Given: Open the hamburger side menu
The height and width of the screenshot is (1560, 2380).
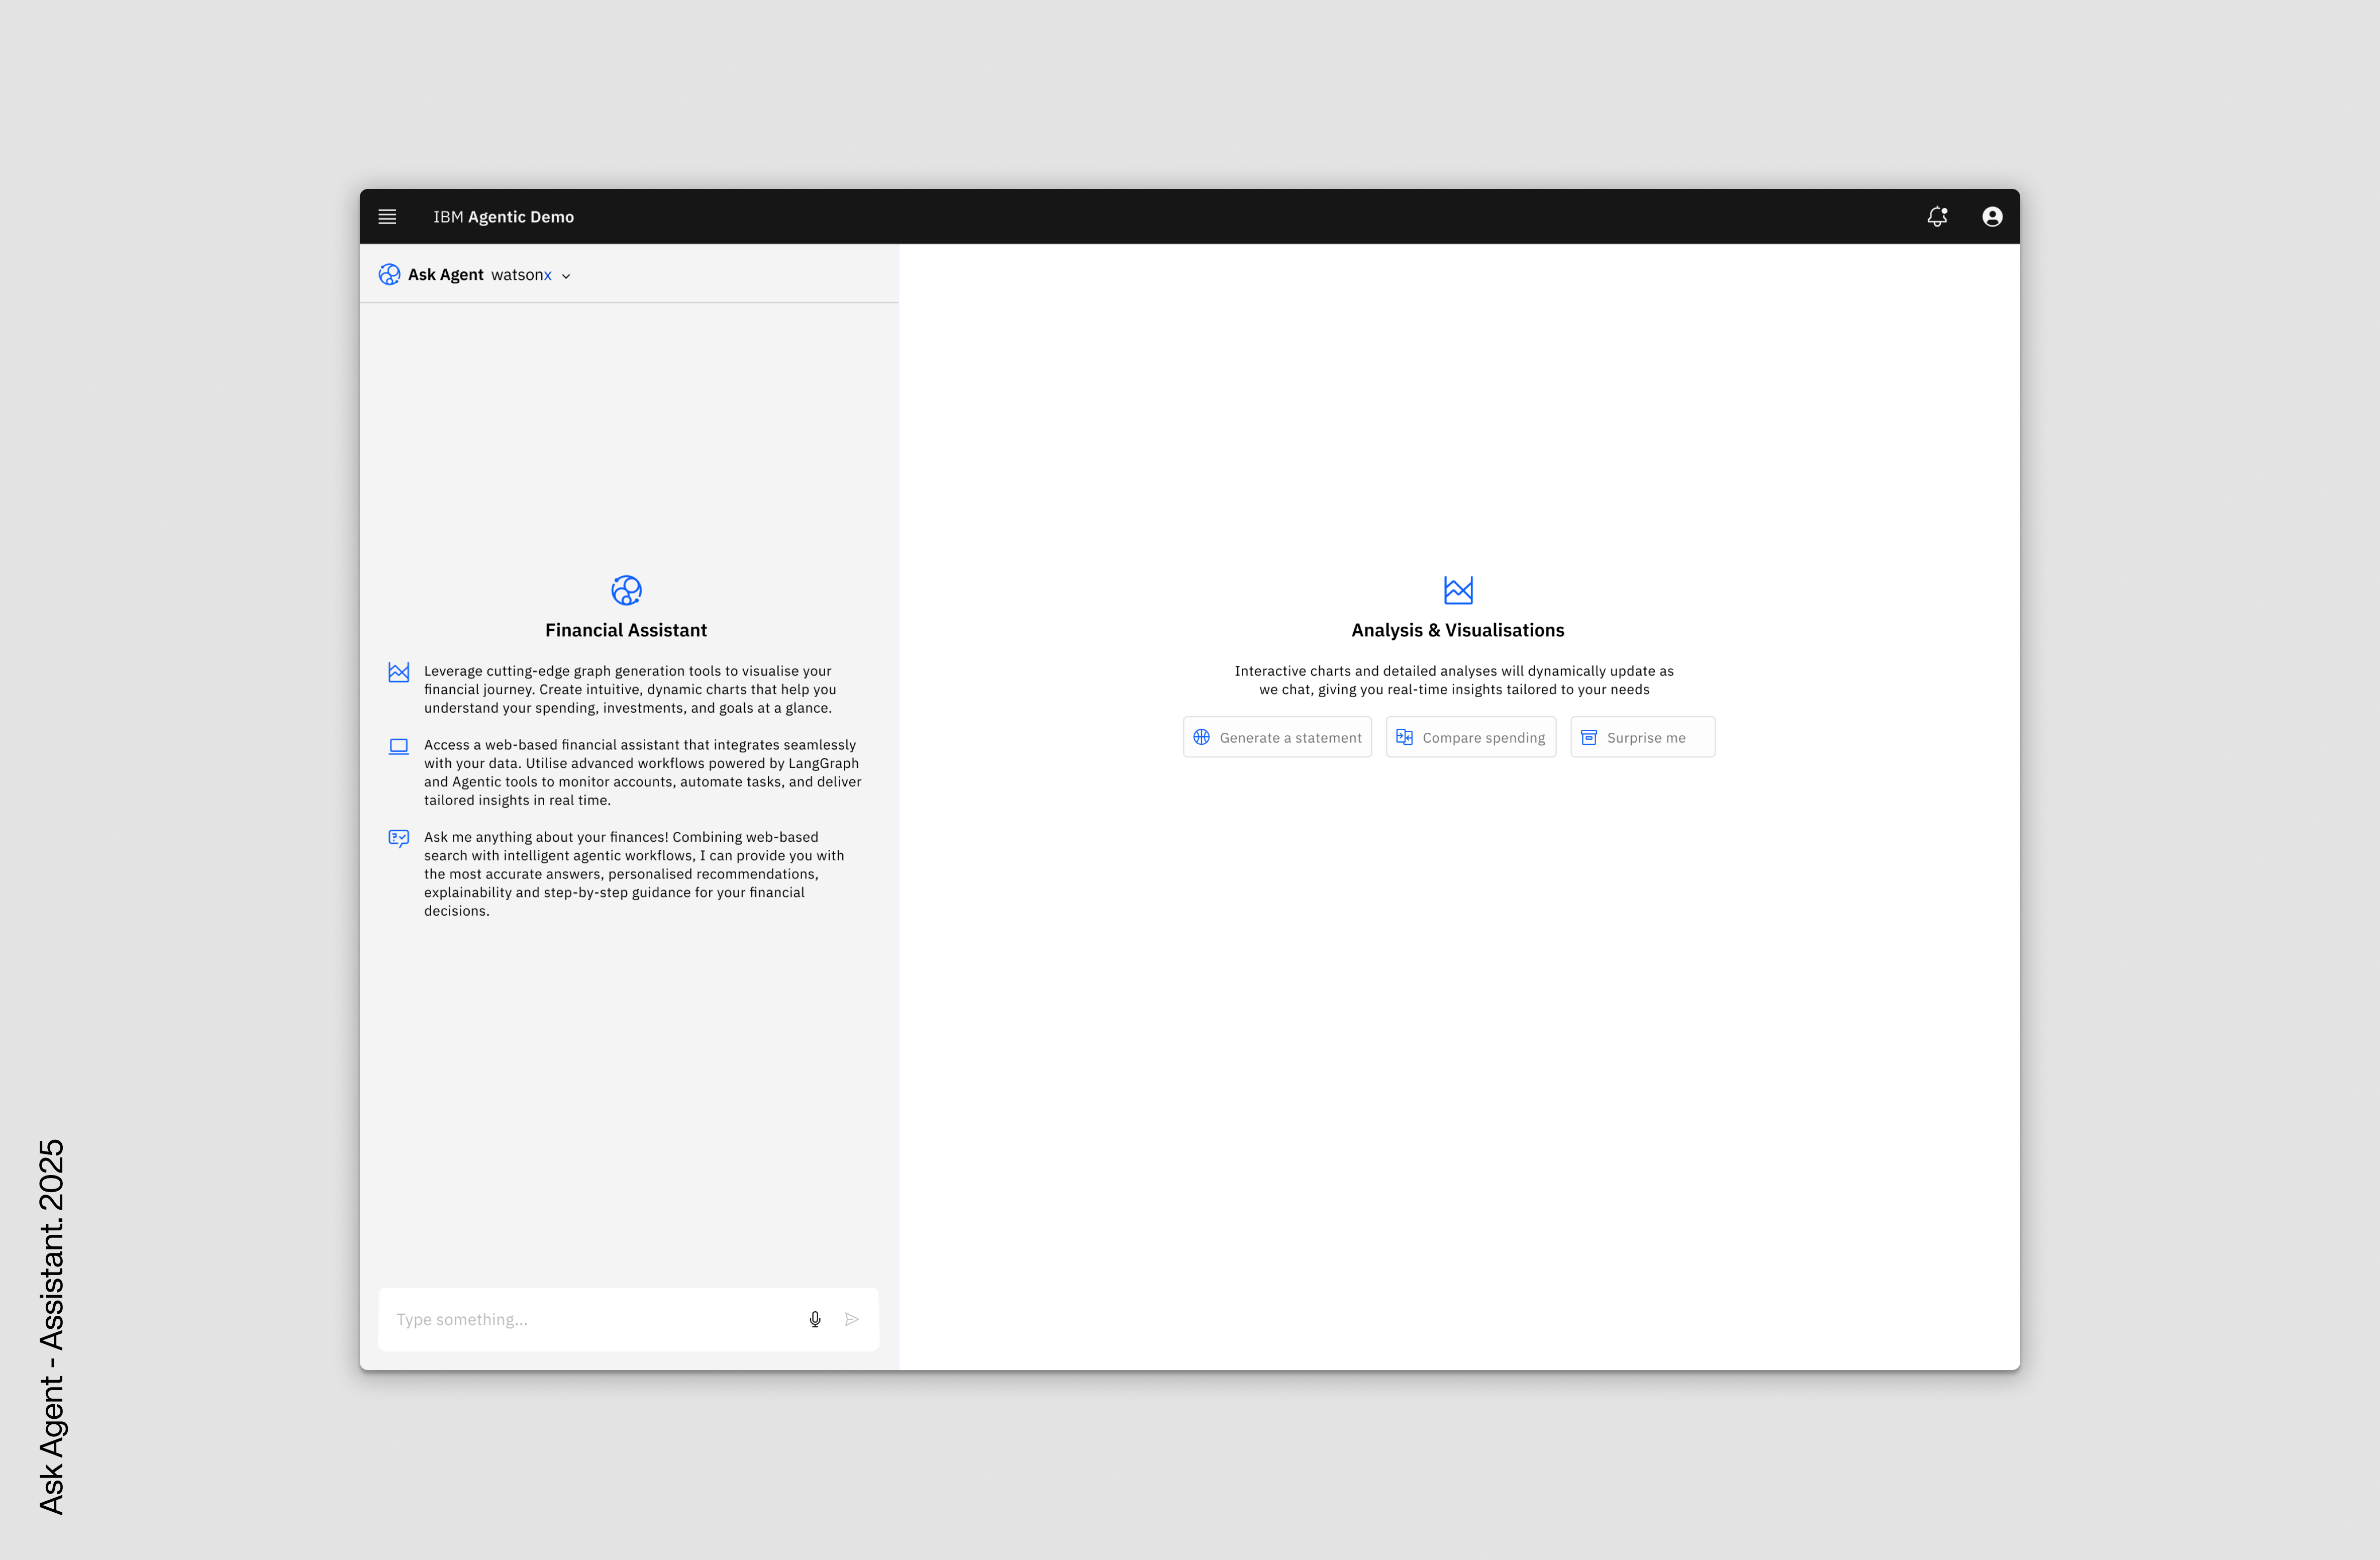Looking at the screenshot, I should [x=387, y=217].
